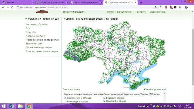Click the Google Drive tray icon
194x109 pixels.
click(x=154, y=106)
